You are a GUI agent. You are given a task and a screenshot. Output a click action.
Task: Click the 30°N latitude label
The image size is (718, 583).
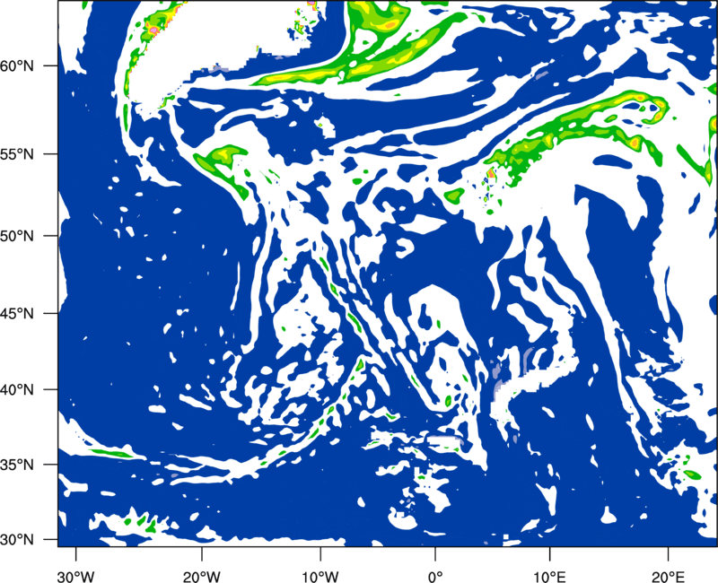tap(17, 540)
